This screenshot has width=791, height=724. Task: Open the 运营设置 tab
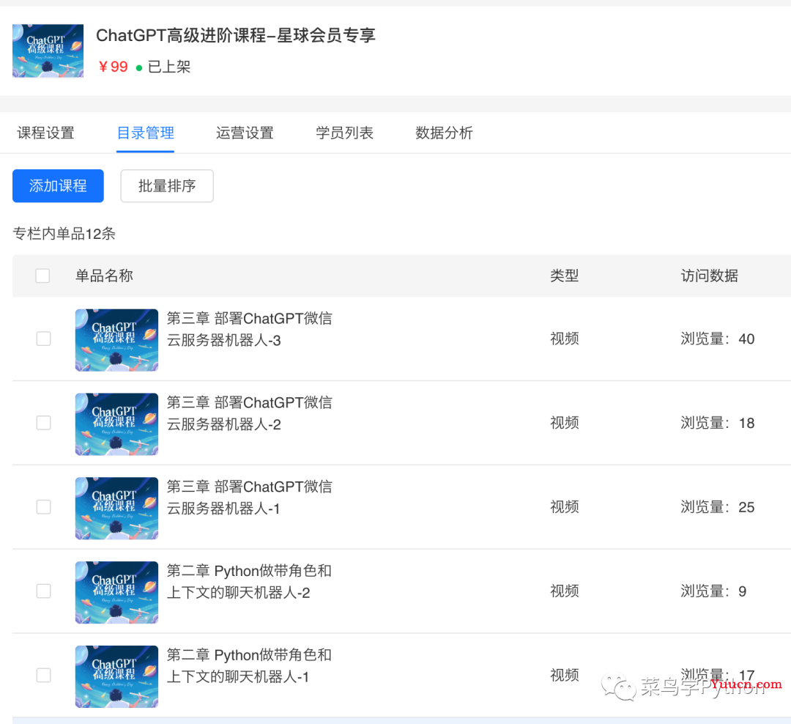tap(245, 133)
